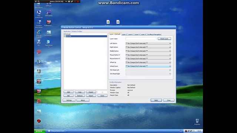Viewport: 237px width, 133px height.
Task: Open the Mouse Button 4 dropdown
Action: tap(148, 55)
